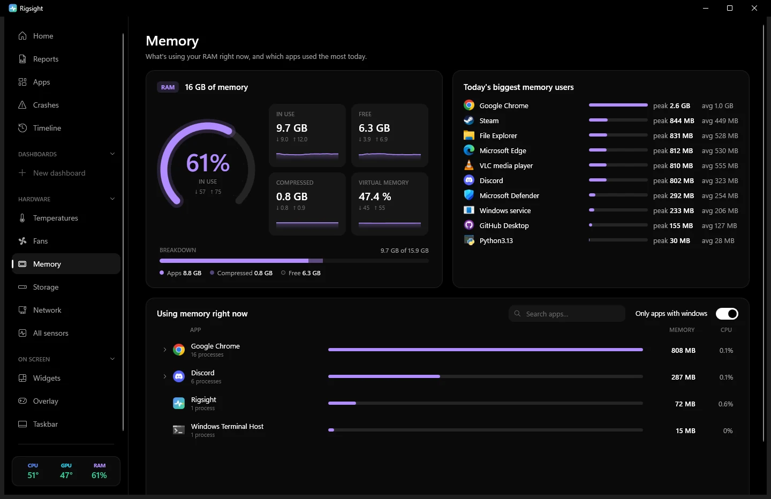Screen dimensions: 771x499
Task: Sort by the CPU column header
Action: click(726, 330)
